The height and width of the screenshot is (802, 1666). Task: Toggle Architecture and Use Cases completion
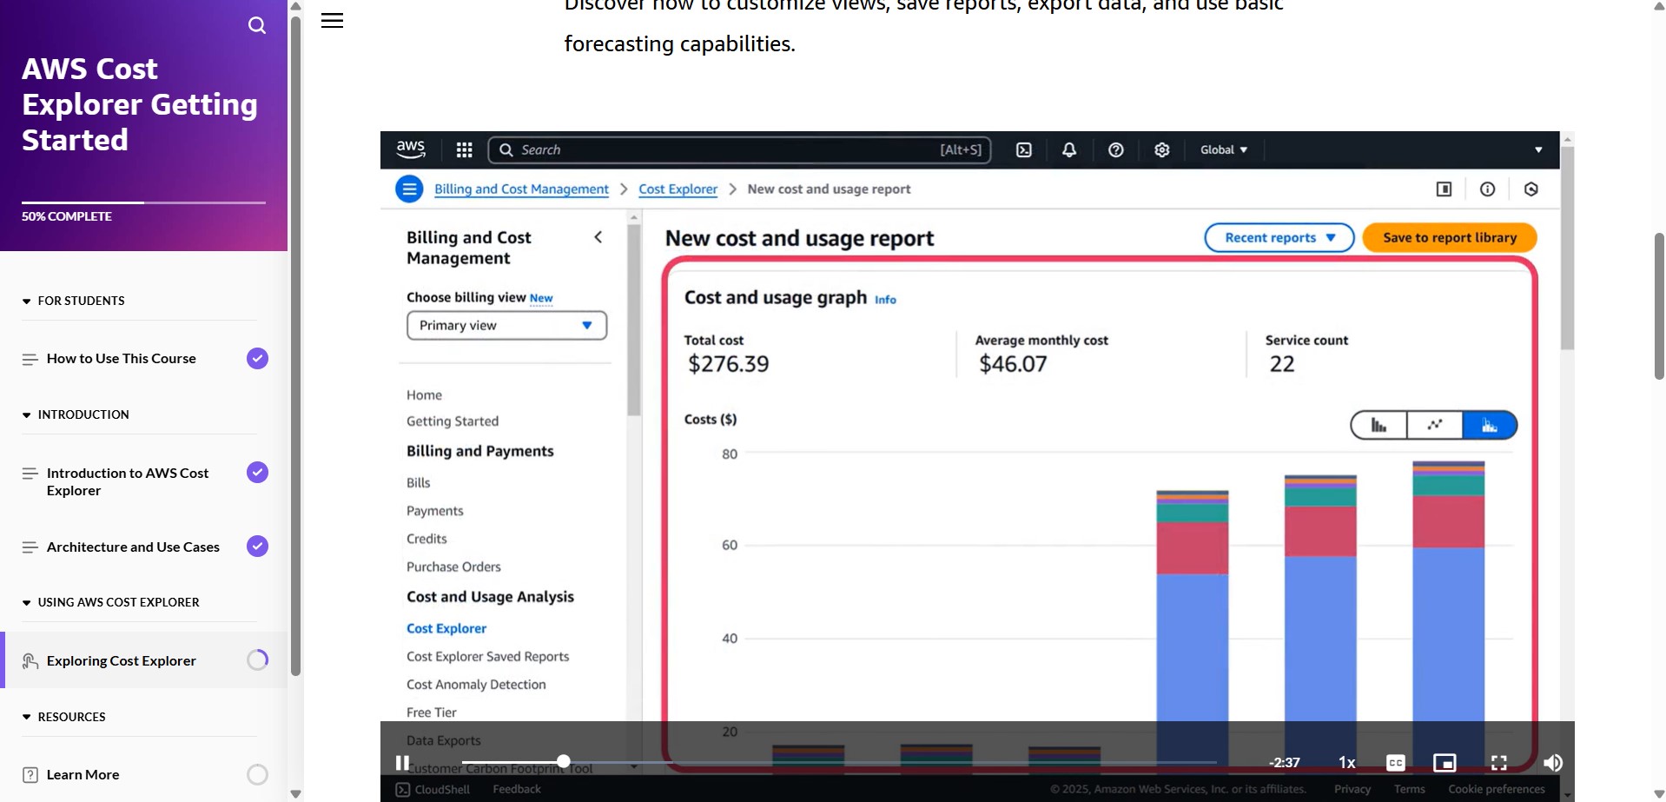pyautogui.click(x=257, y=546)
